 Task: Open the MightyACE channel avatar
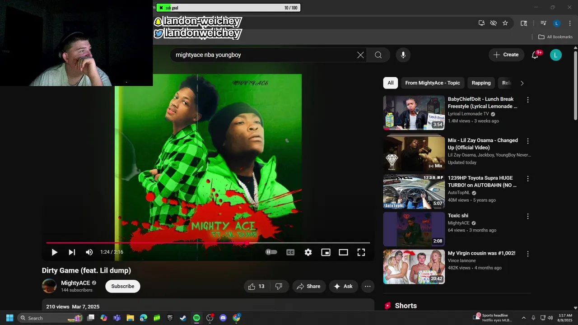(49, 286)
